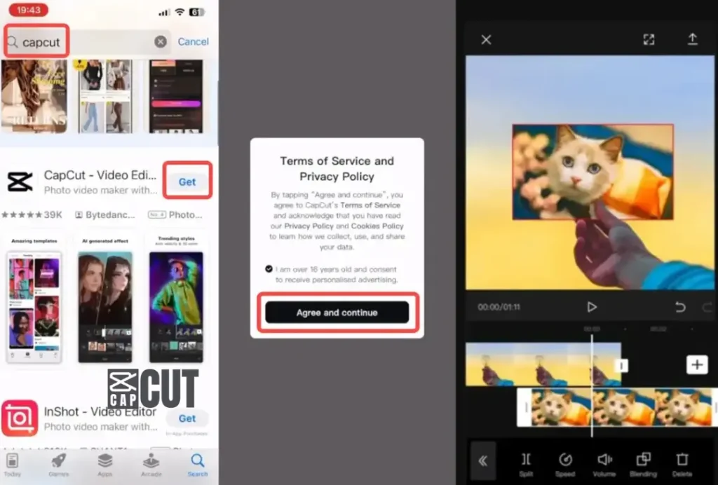Open the Speed adjustment tool
Viewport: 718px width, 485px height.
[x=565, y=460]
